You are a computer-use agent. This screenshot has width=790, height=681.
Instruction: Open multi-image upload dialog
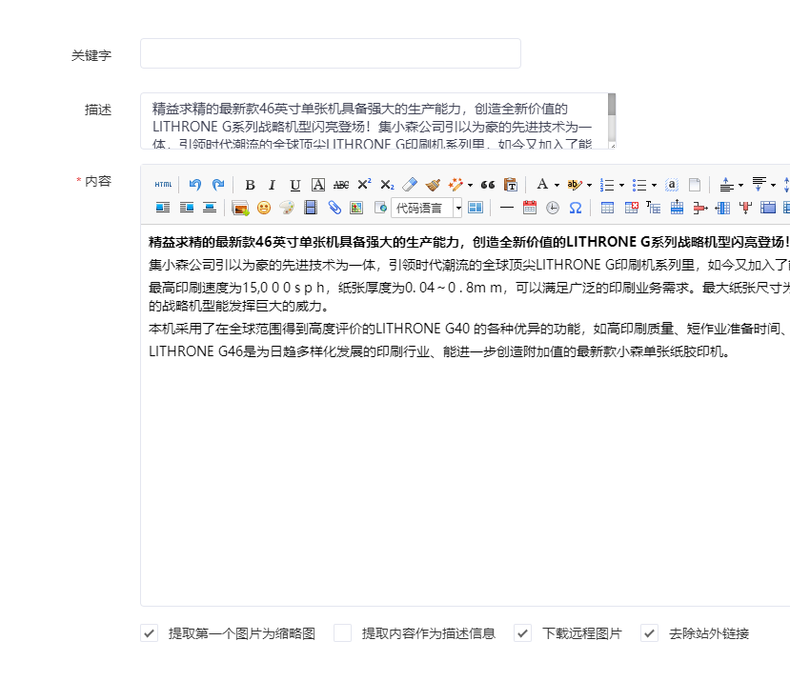(240, 208)
